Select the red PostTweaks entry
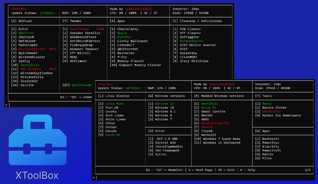The width and height of the screenshot is (318, 184). [83, 29]
